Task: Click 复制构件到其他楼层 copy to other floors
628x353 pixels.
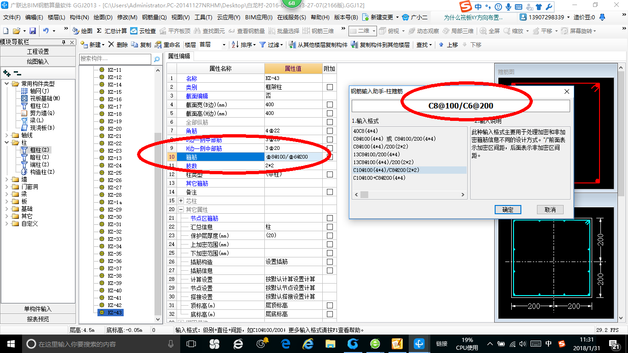Action: 380,45
